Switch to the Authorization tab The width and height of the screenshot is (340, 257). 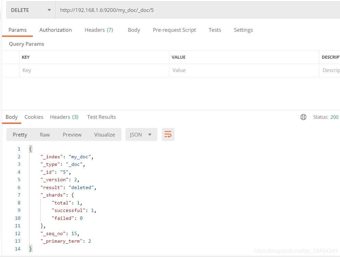pyautogui.click(x=55, y=30)
